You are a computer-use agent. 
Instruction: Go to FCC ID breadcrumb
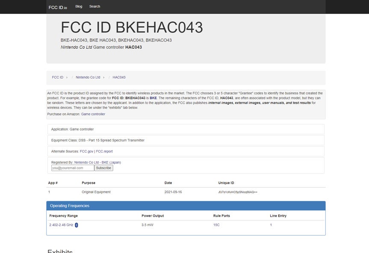(x=58, y=77)
